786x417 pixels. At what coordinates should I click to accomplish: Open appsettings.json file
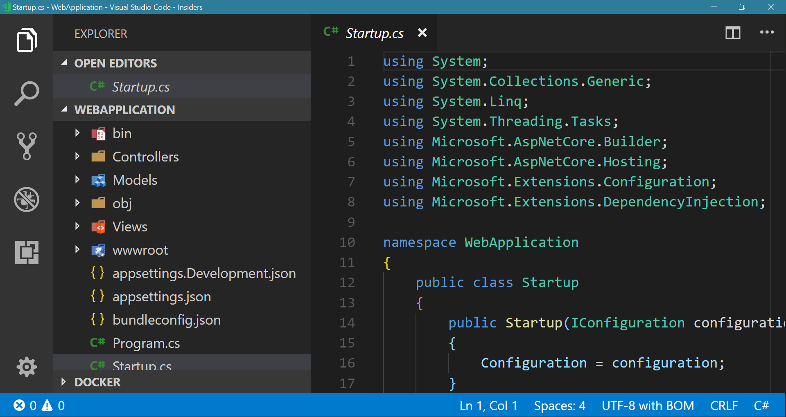point(182,296)
